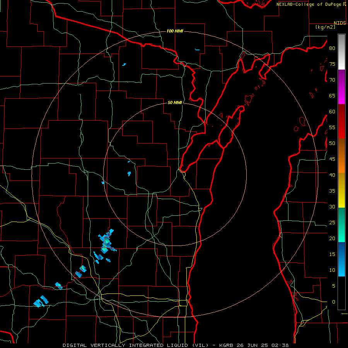Viewport: 348px width, 348px height.
Task: Click the 40 value on color scale
Action: (332, 175)
